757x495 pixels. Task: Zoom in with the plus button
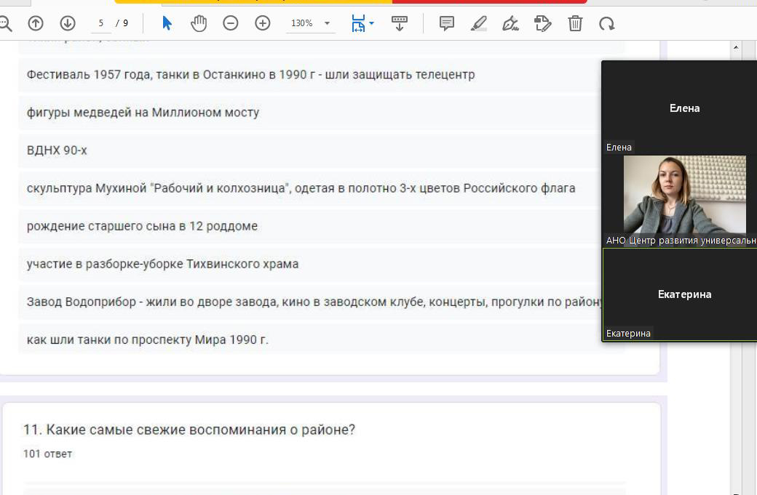tap(263, 23)
